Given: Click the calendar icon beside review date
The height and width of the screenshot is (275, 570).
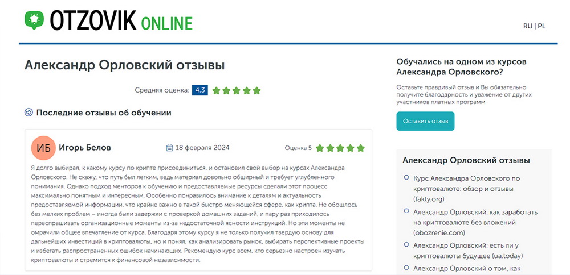Looking at the screenshot, I should [169, 148].
